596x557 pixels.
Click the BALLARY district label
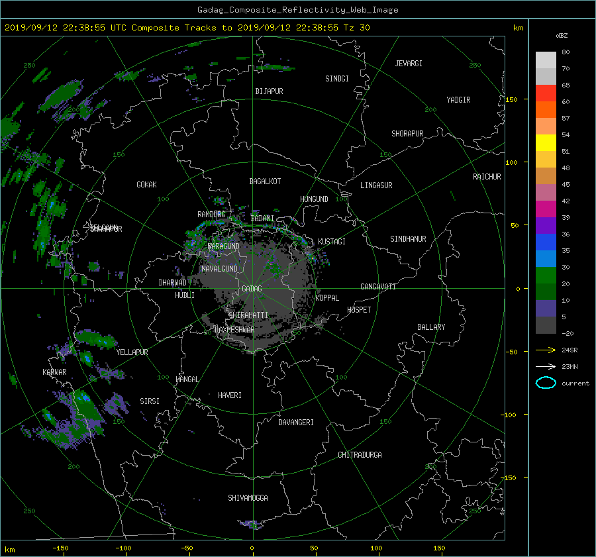coord(431,327)
